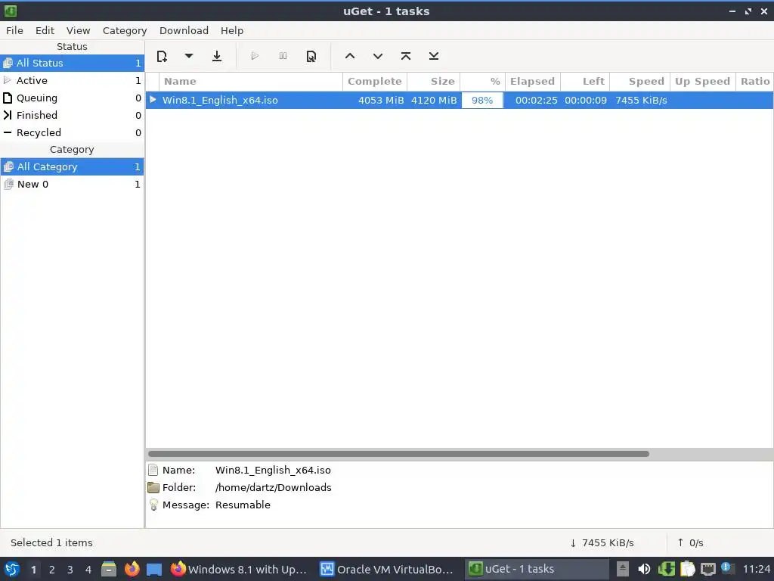
Task: Click the Move Up arrow icon
Action: pos(350,56)
